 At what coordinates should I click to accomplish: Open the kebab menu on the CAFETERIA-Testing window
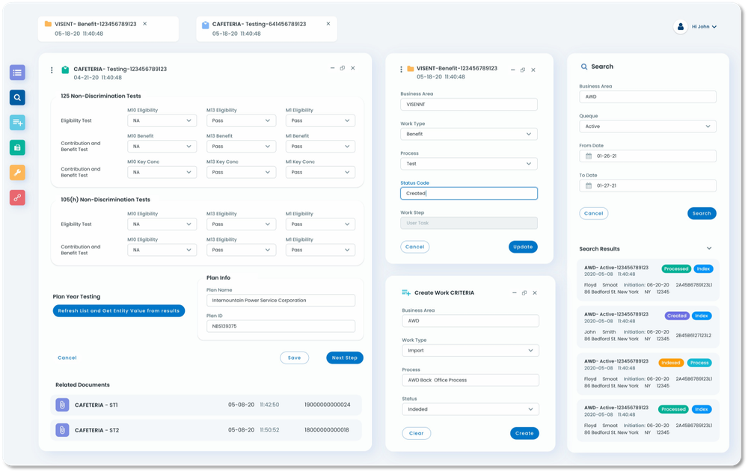51,69
